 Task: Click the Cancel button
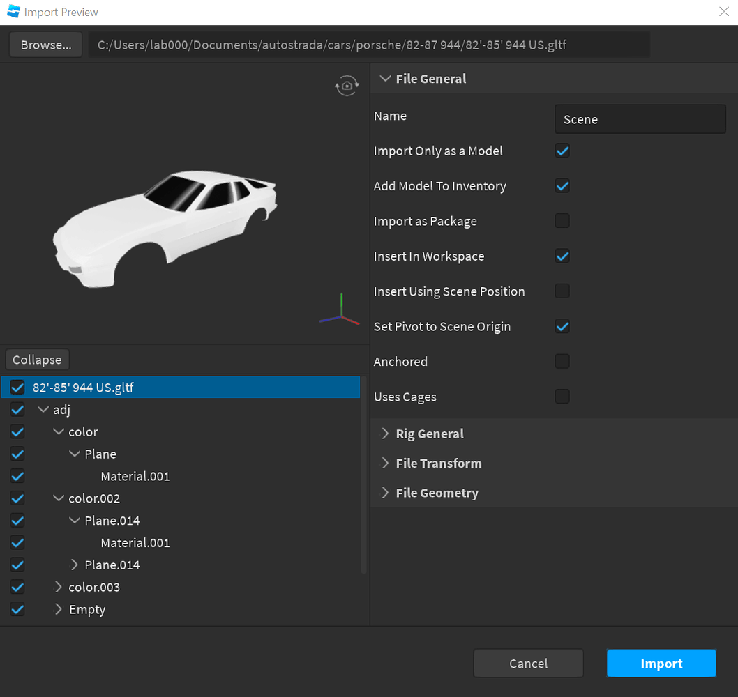(x=528, y=663)
